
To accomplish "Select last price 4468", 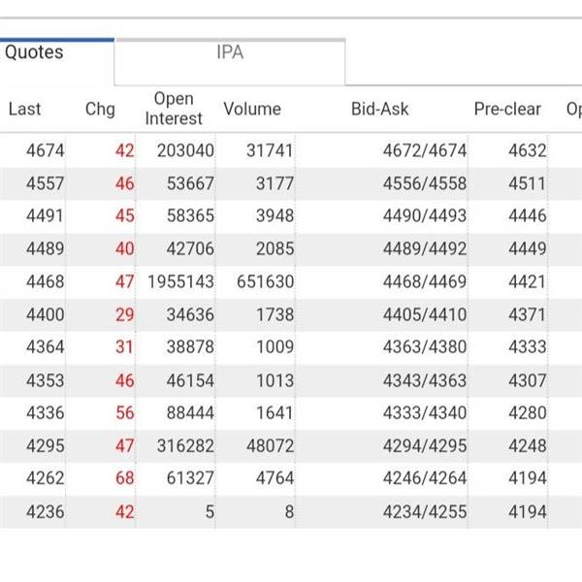I will pyautogui.click(x=45, y=281).
